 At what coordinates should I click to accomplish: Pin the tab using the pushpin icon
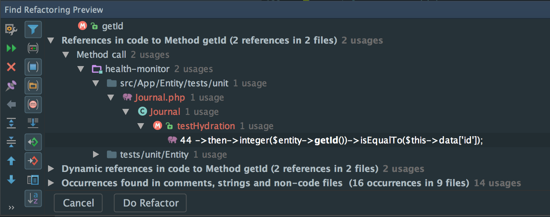click(x=11, y=86)
